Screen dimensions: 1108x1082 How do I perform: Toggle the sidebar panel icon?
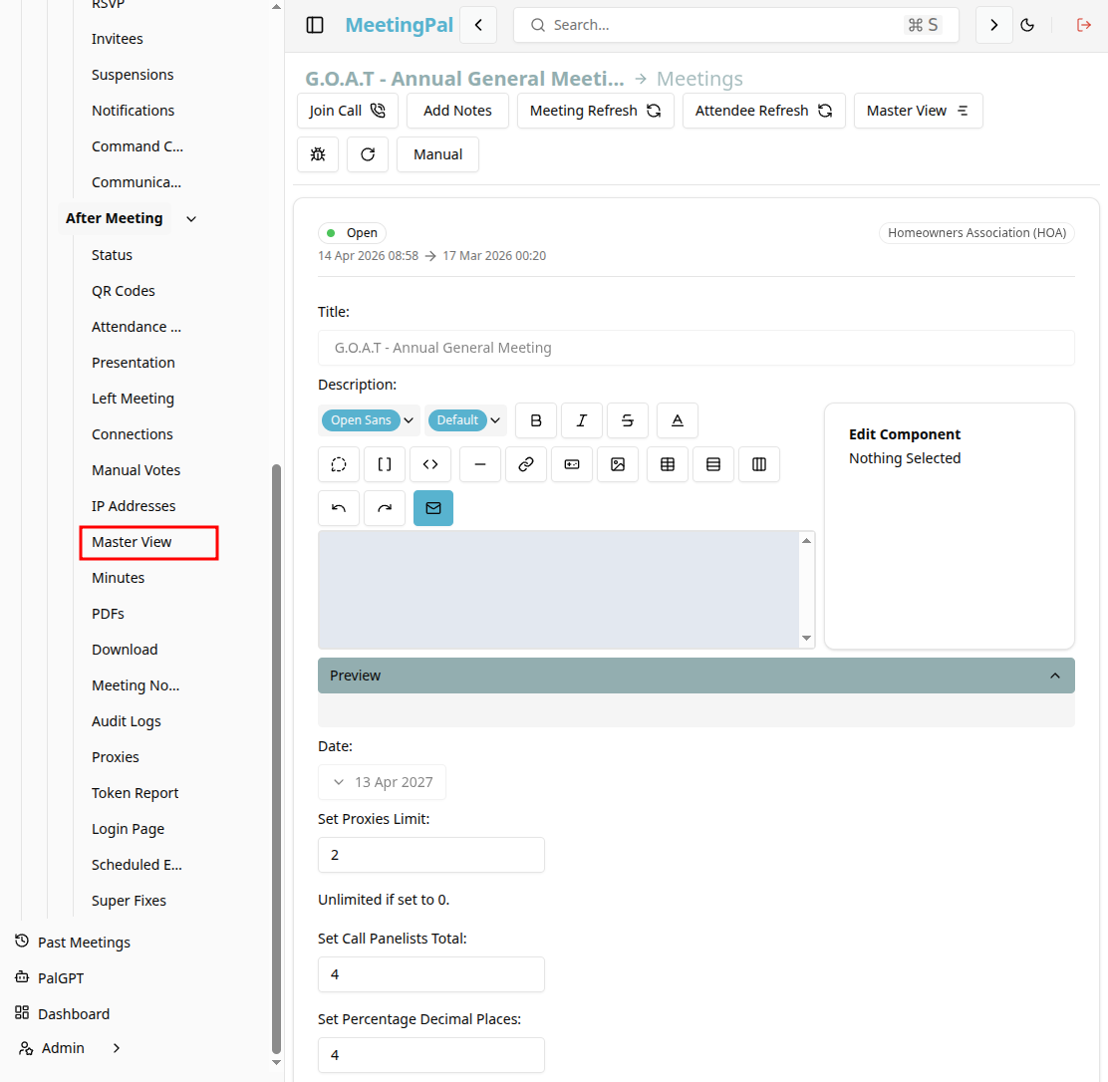(x=315, y=25)
